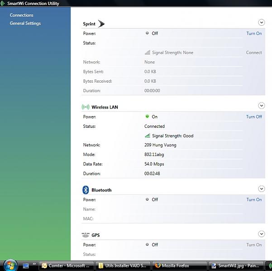Click the Windows Start orb

[x=9, y=265]
